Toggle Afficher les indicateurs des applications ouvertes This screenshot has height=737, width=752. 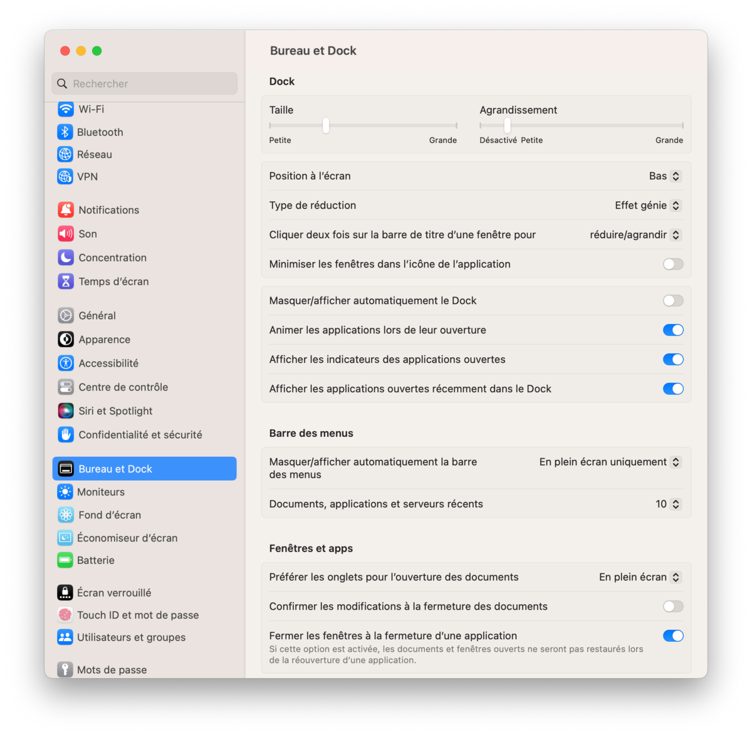(673, 360)
